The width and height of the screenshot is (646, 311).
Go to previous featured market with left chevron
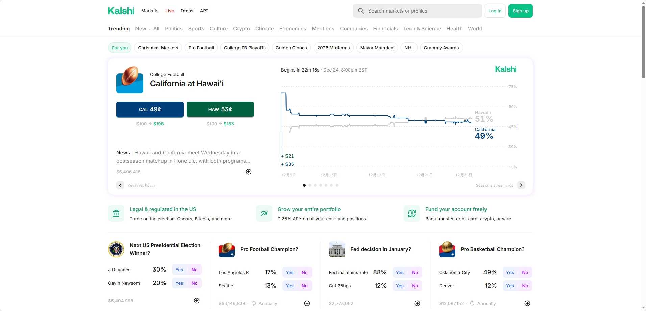pos(120,185)
